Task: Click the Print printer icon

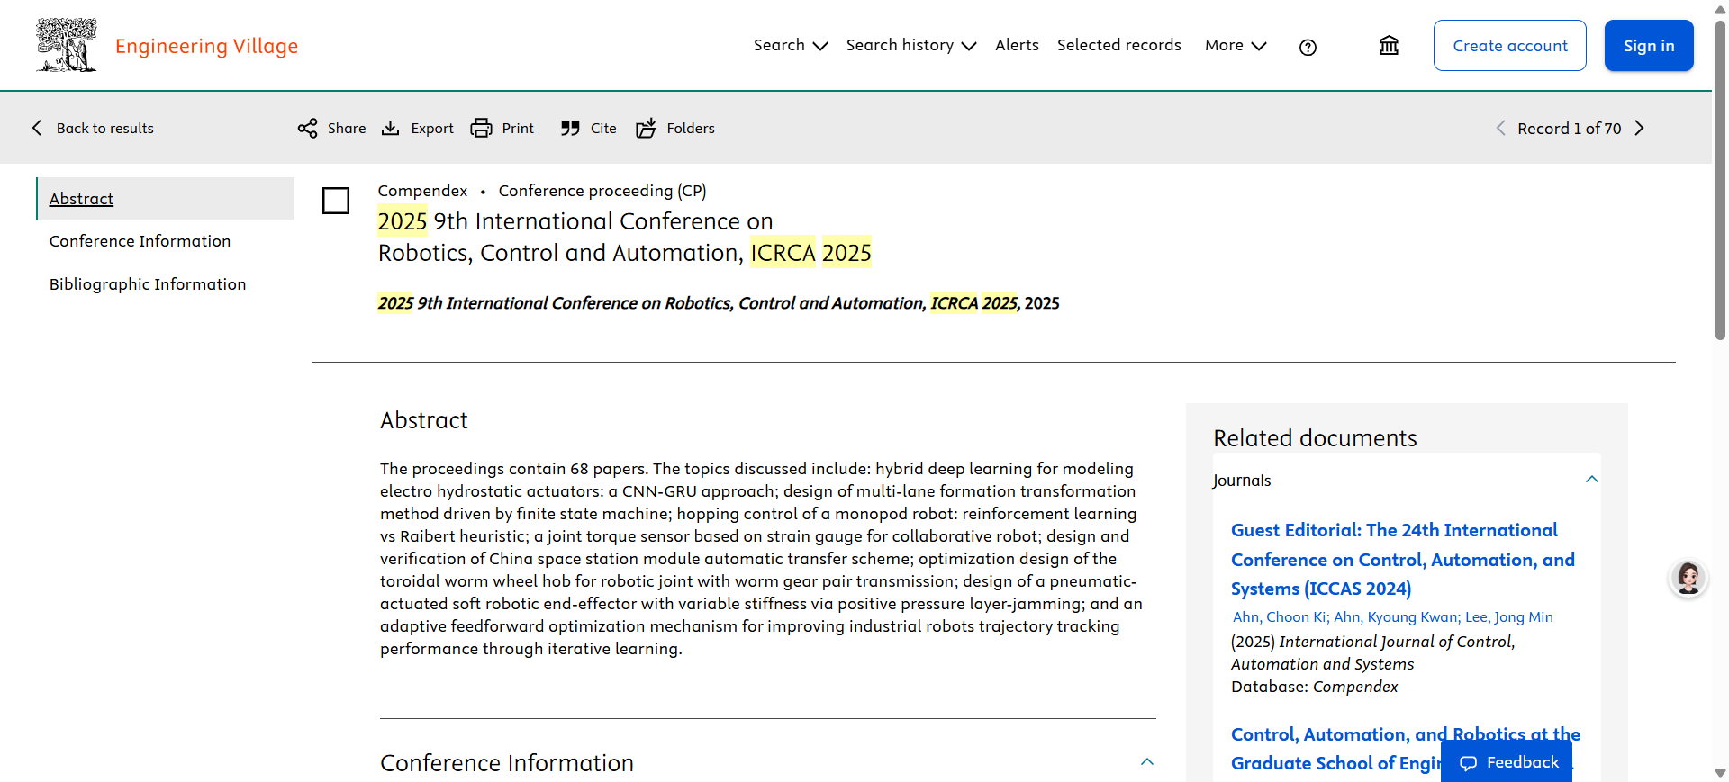Action: point(482,128)
